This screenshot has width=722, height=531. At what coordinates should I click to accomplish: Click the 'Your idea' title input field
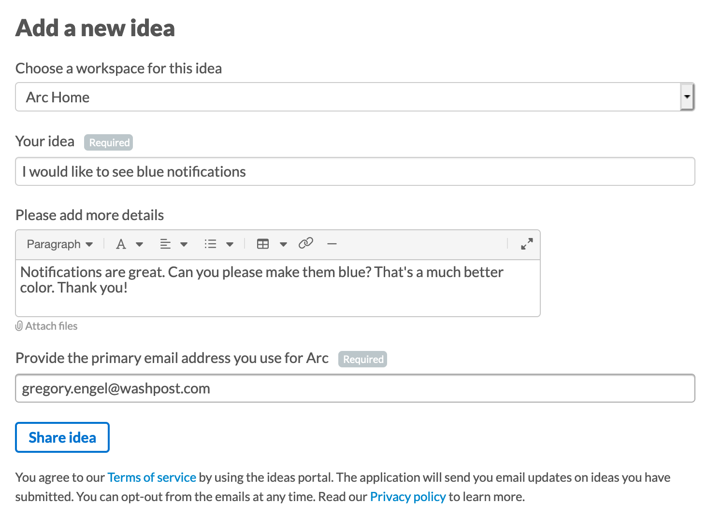(355, 171)
